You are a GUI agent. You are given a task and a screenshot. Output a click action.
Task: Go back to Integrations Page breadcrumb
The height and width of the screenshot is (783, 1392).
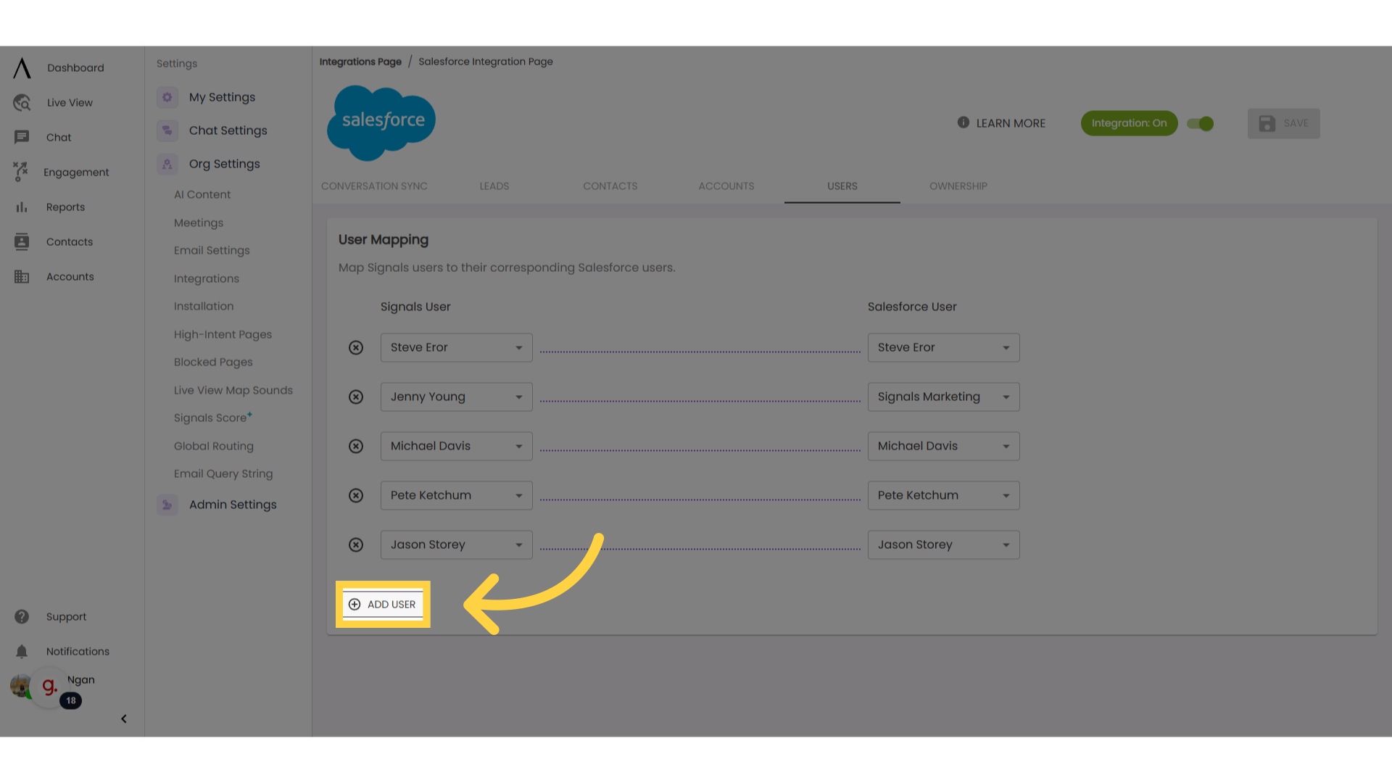[x=360, y=62]
